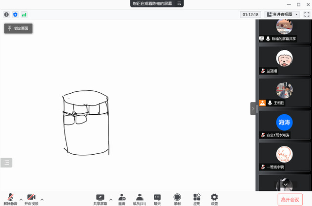Click the 共享屏幕 share screen icon
312x206 pixels.
pyautogui.click(x=100, y=198)
